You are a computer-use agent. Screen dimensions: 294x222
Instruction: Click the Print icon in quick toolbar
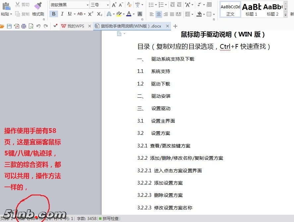(24, 26)
